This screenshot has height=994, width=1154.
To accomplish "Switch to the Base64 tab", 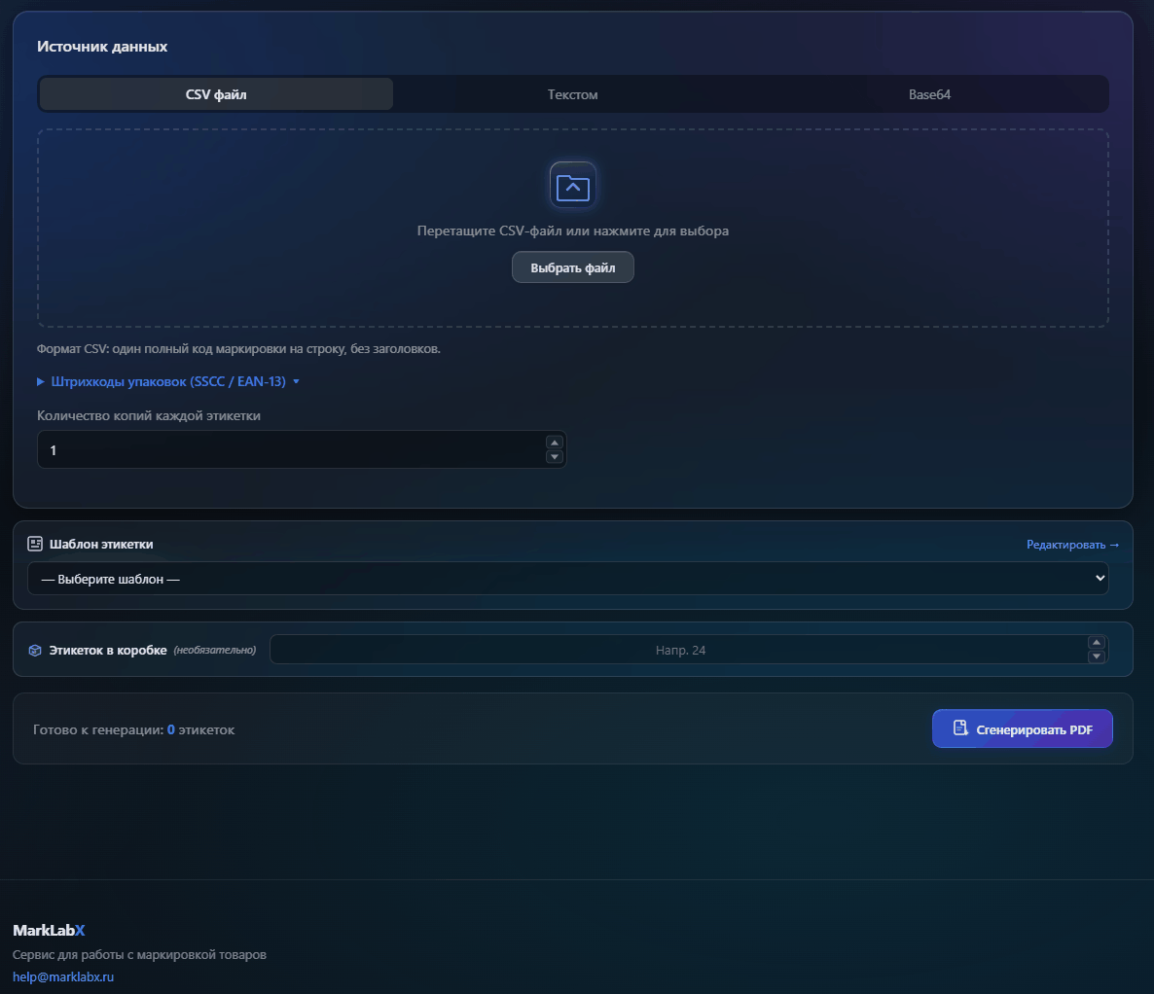I will [x=929, y=94].
